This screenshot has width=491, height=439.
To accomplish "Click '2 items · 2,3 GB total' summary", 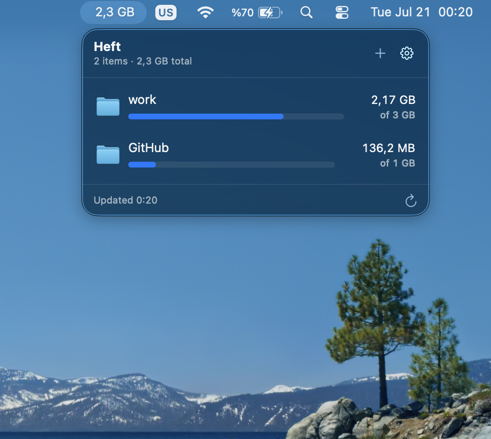I will [143, 61].
